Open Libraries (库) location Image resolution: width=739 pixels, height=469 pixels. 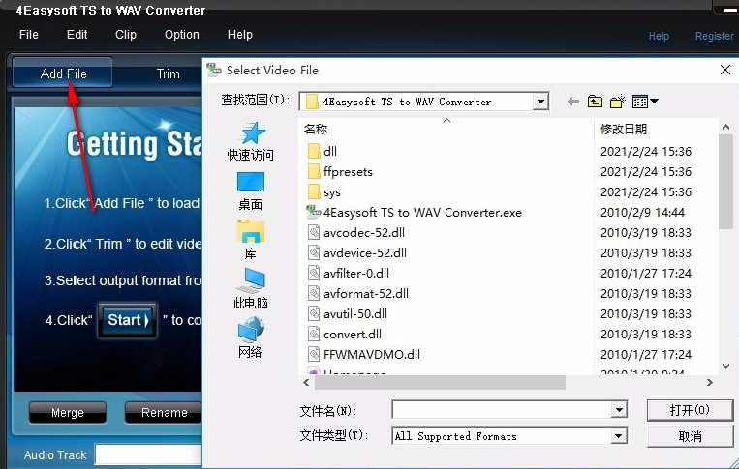tap(250, 240)
